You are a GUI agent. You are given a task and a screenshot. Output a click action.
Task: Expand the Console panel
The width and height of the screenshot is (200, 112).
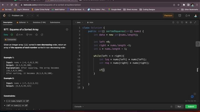point(79,106)
